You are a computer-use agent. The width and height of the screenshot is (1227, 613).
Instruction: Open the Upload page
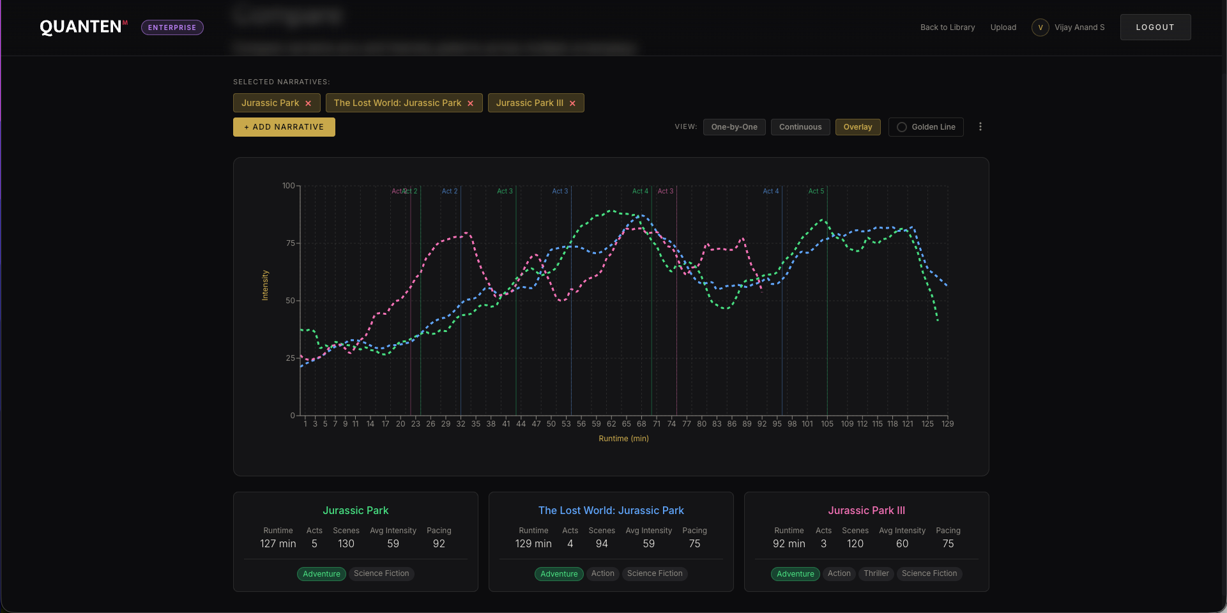click(1003, 27)
